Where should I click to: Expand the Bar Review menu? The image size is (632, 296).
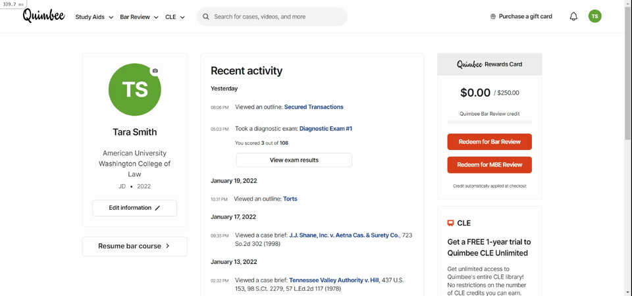[x=139, y=17]
